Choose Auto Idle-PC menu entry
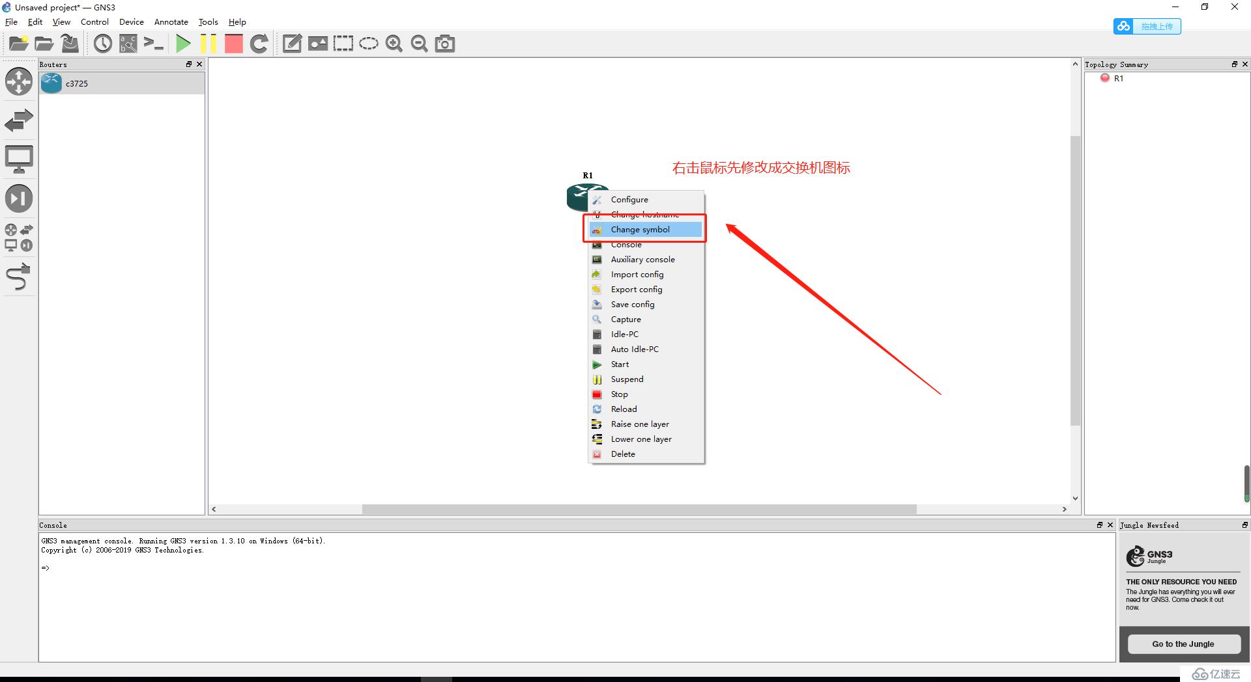1251x682 pixels. click(x=646, y=349)
